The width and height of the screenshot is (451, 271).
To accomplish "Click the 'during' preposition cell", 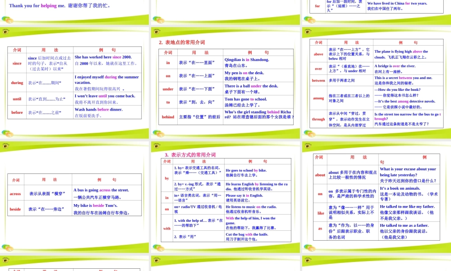I will [x=17, y=83].
